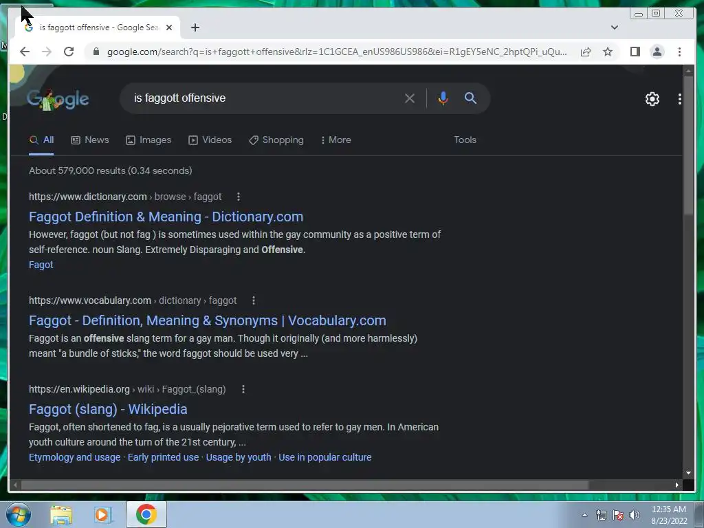Open Action Center flag icon

(x=618, y=515)
